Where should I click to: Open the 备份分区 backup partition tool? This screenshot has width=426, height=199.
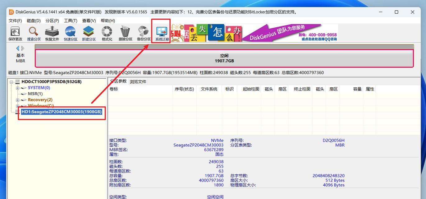click(144, 34)
